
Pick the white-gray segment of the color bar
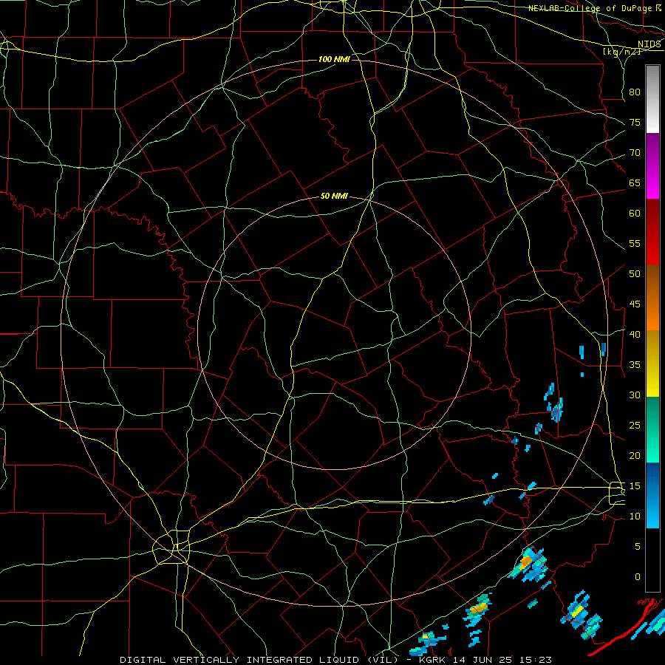tap(652, 99)
